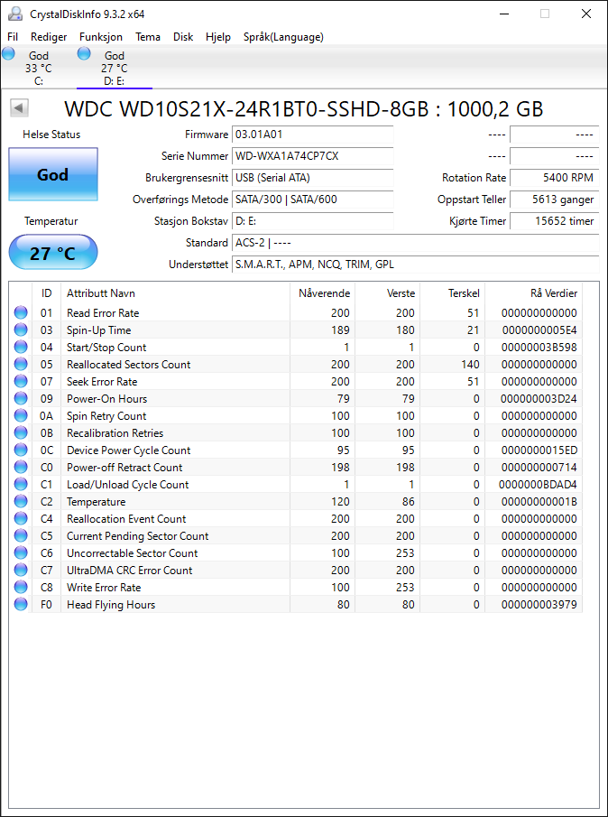Click raw value 00000003B598
Image resolution: width=608 pixels, height=817 pixels.
[x=539, y=347]
